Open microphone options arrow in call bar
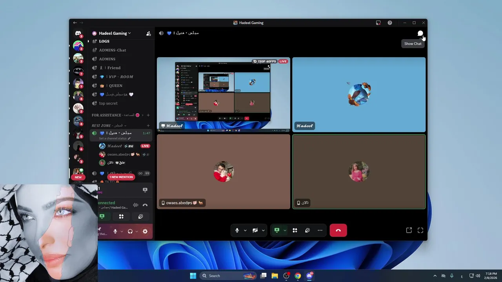 [245, 230]
